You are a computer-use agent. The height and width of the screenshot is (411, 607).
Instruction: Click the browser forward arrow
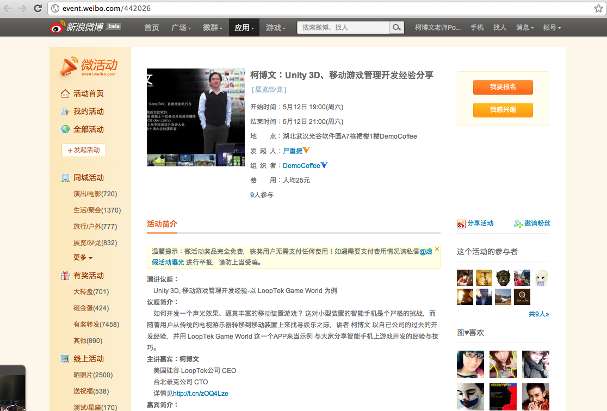coord(22,8)
